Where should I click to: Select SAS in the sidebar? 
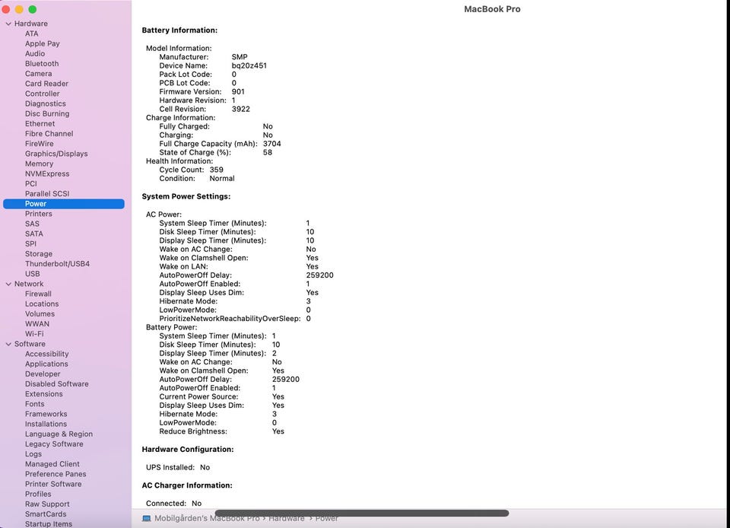[x=32, y=224]
